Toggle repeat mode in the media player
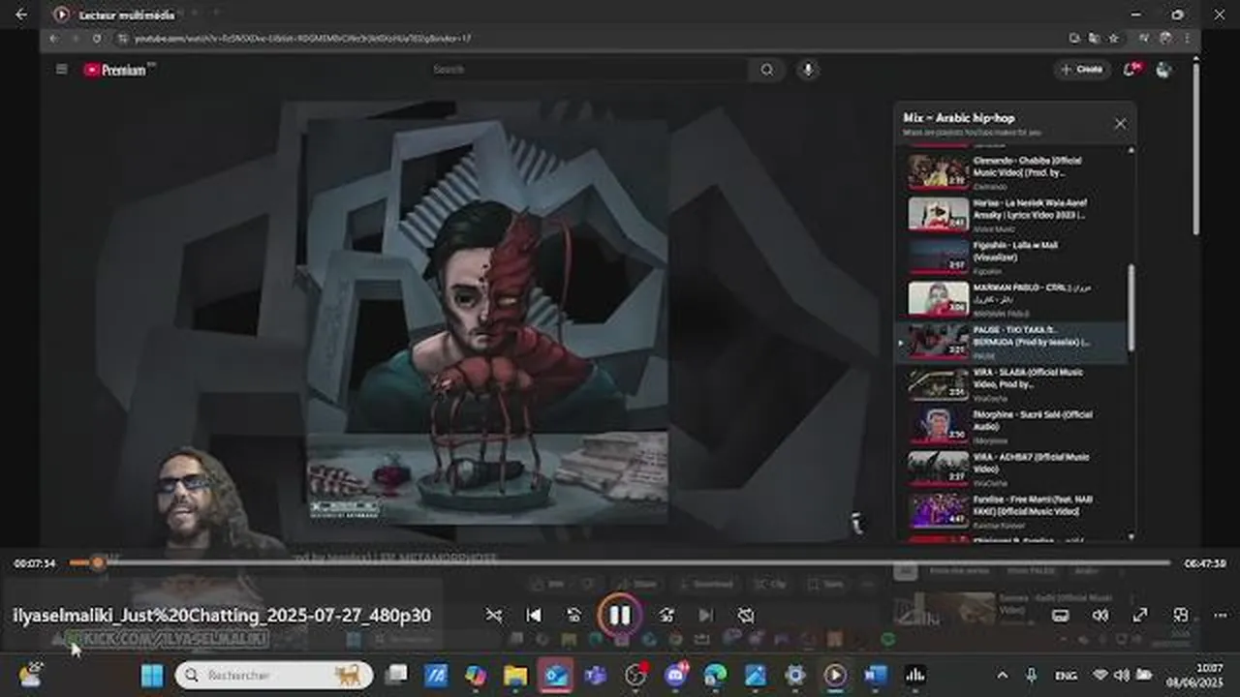Screen dimensions: 1240x697 (x=745, y=615)
